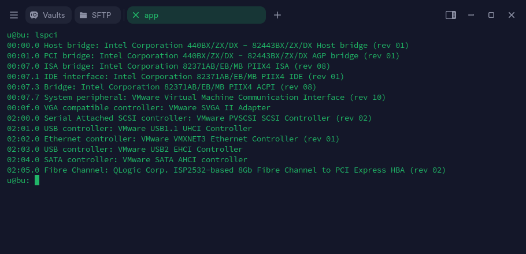Minimize the Termius window

pos(471,15)
